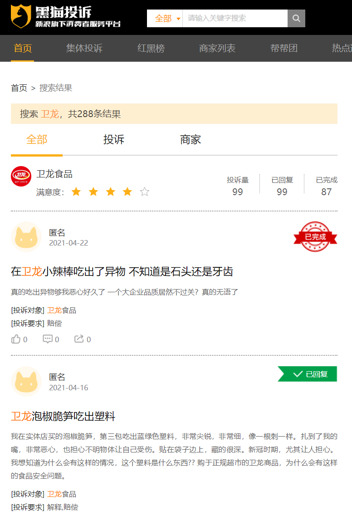The width and height of the screenshot is (352, 516).
Task: Click the 黑猫投诉 logo
Action: pos(66,17)
